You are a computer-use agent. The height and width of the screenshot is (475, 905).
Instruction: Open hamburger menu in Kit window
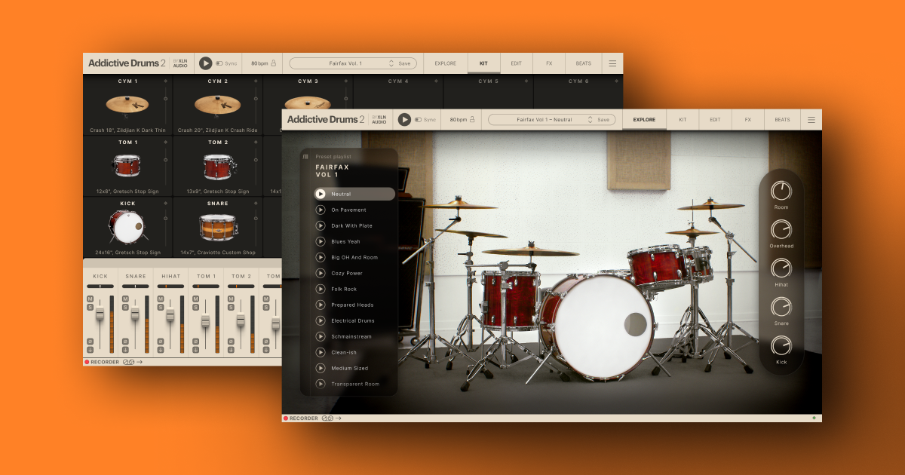click(612, 63)
